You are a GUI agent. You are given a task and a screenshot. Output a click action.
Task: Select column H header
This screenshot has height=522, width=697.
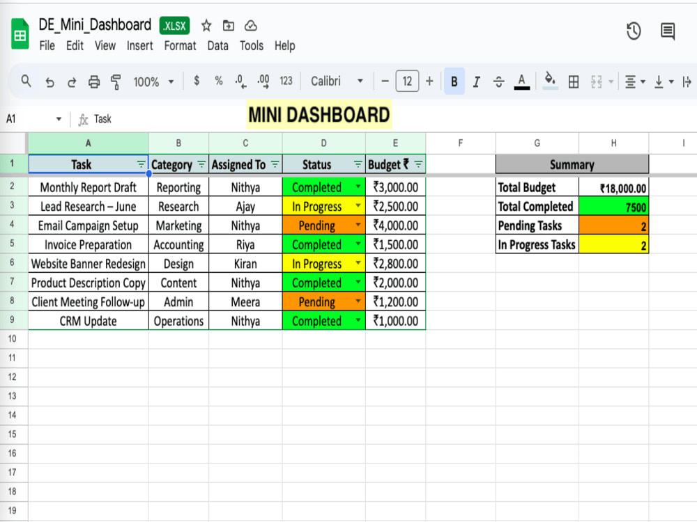tap(613, 143)
